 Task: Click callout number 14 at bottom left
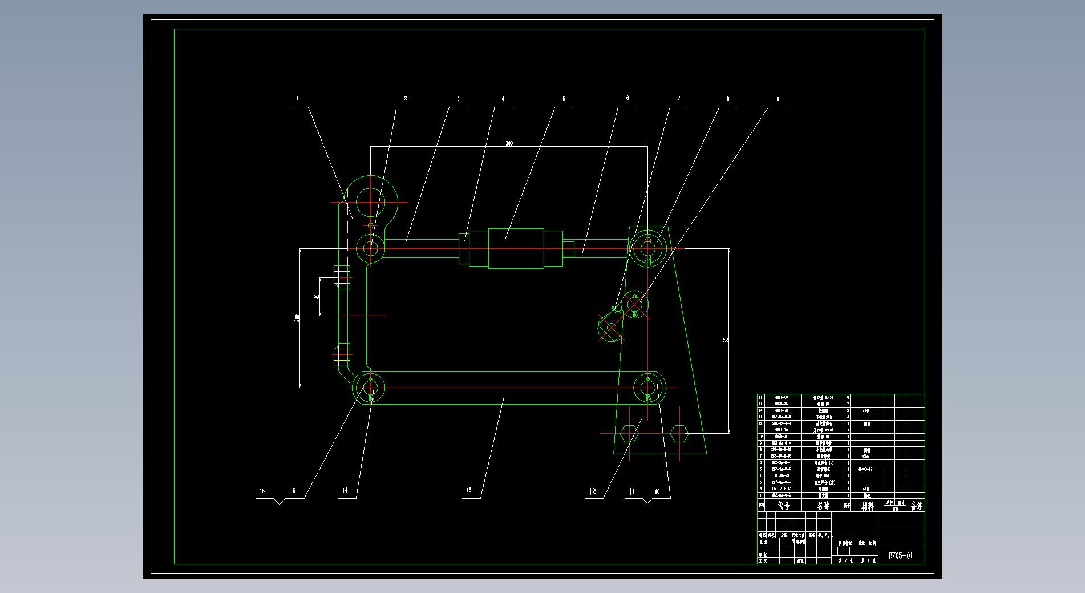(345, 490)
